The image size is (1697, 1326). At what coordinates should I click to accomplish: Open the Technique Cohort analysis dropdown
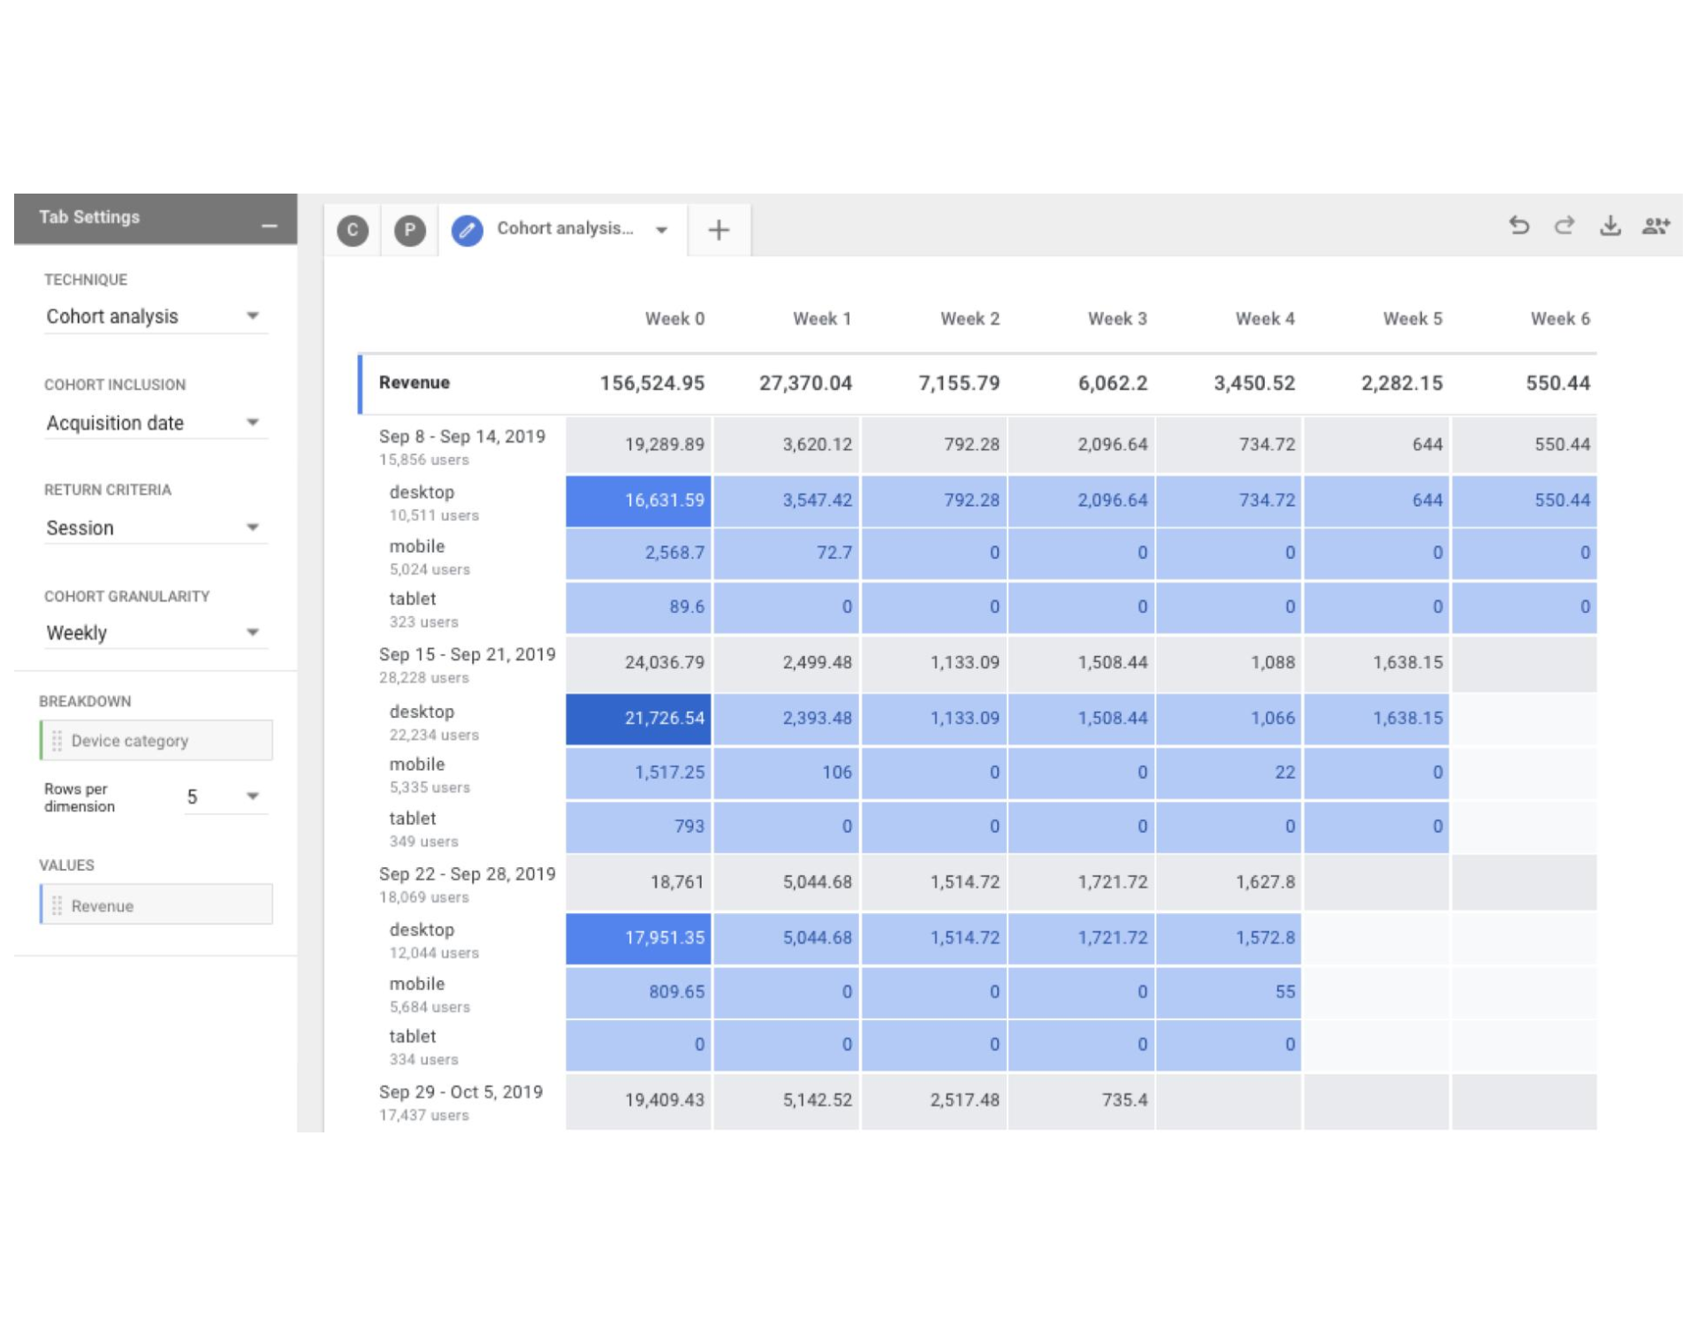[x=154, y=316]
